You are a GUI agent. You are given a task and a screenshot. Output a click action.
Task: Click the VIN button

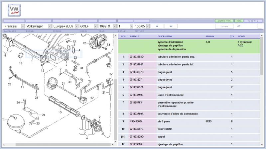pyautogui.click(x=239, y=21)
